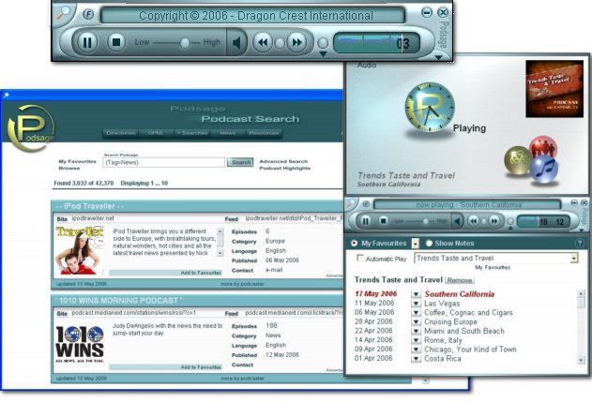Open the Resources tab
Screen dimensions: 592x402
pyautogui.click(x=264, y=133)
